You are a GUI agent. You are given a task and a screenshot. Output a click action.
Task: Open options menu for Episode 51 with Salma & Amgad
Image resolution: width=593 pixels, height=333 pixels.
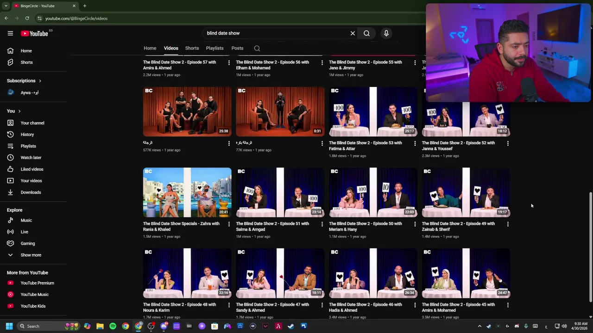point(322,224)
